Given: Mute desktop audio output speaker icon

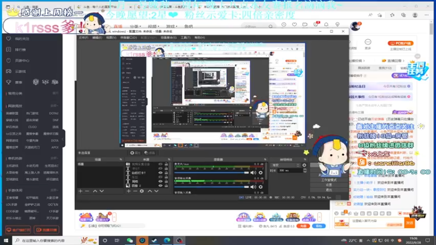Looking at the screenshot, I should (x=253, y=187).
